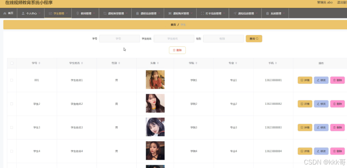Click the 退出登录 link at top right
The width and height of the screenshot is (347, 168).
342,2
